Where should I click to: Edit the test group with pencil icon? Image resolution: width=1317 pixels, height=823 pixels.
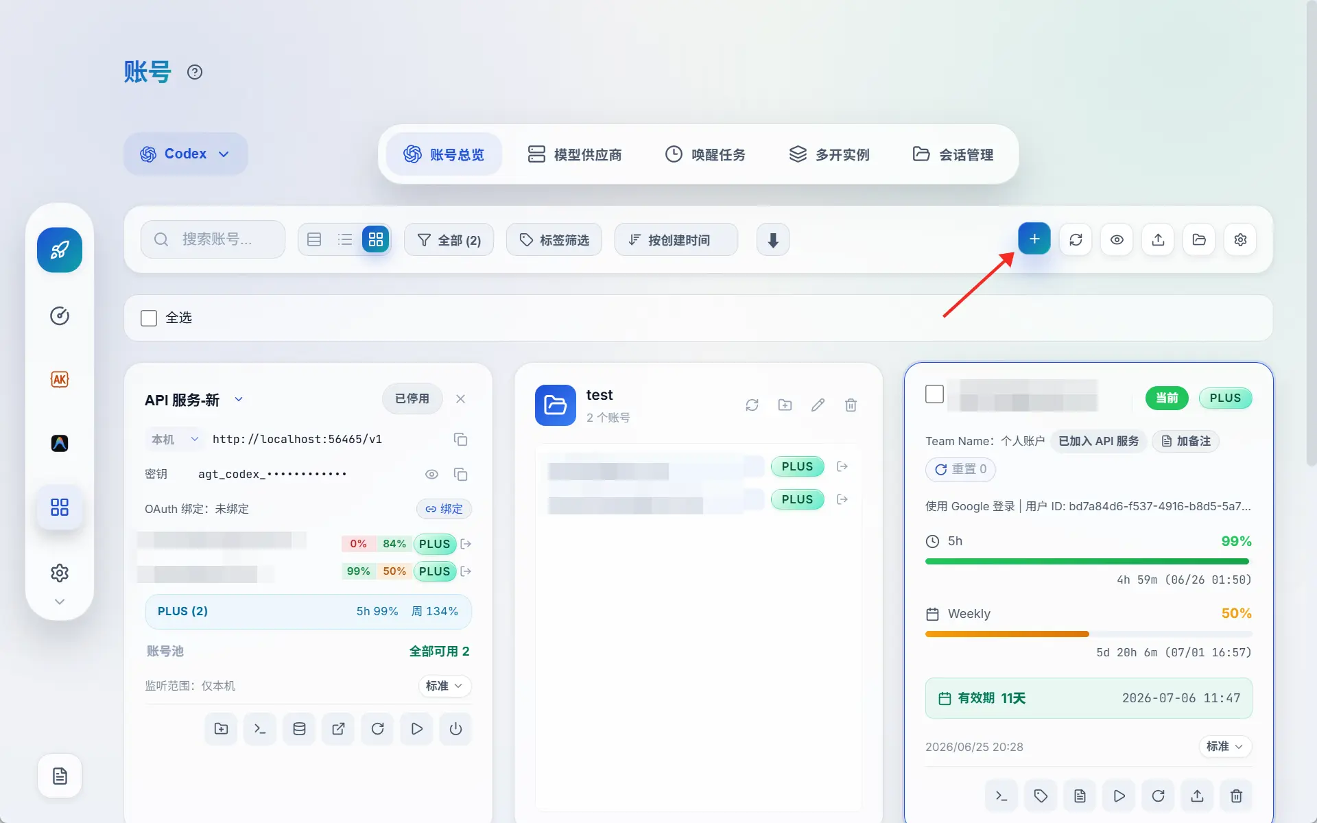coord(818,405)
